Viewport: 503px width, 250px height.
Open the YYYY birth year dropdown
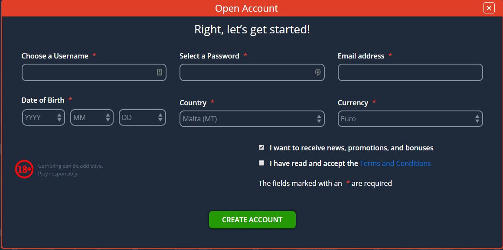(x=43, y=117)
